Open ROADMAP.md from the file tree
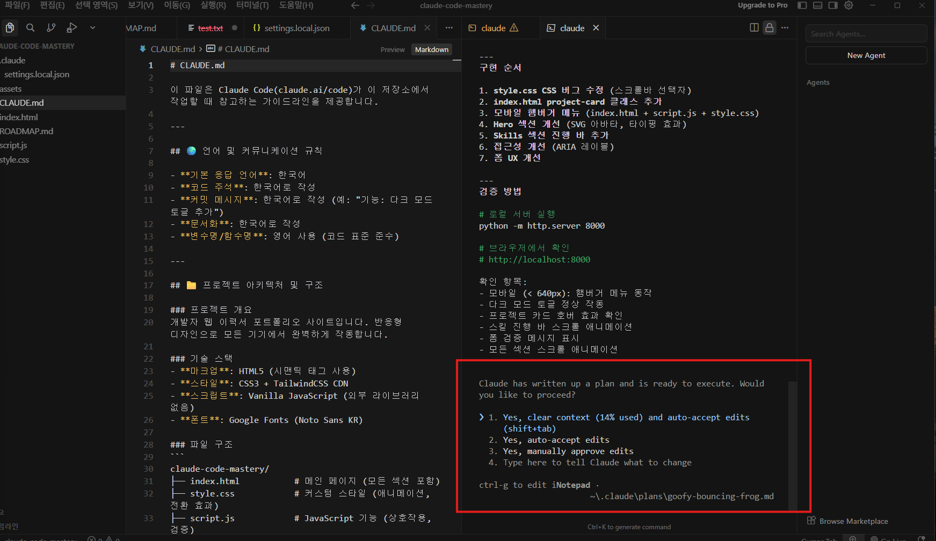 pos(27,131)
